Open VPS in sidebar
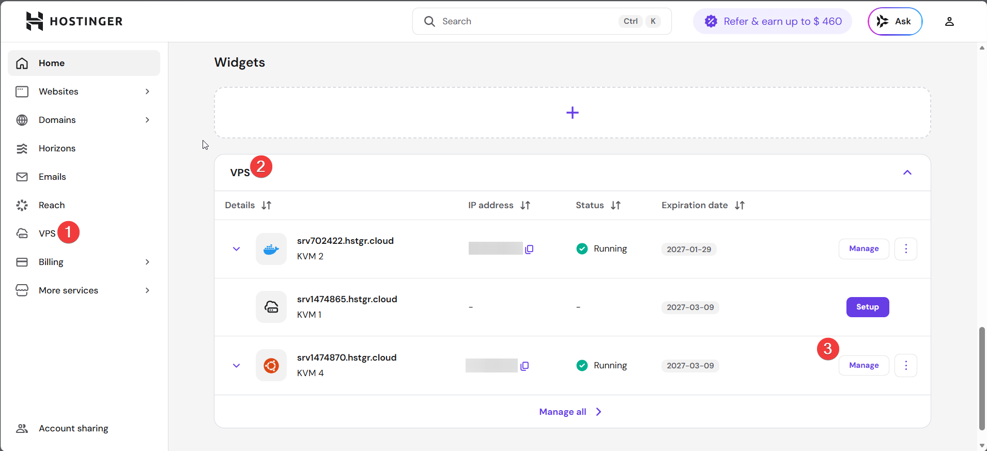This screenshot has width=987, height=451. coord(84,234)
